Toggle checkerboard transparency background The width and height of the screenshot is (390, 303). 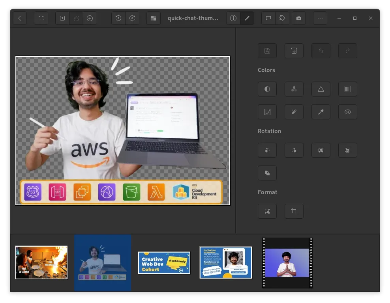pos(154,18)
